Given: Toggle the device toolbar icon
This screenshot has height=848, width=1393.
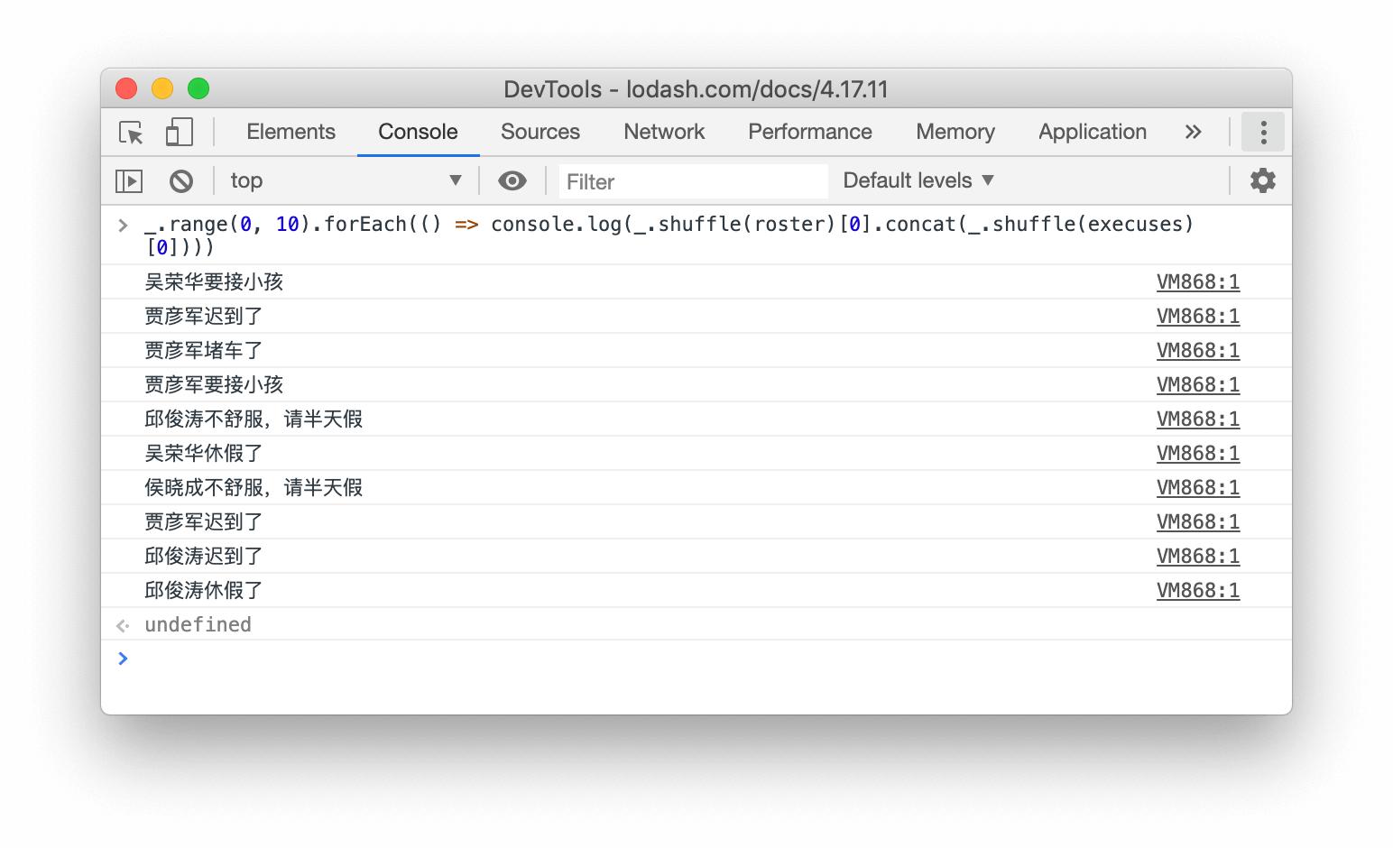Looking at the screenshot, I should [x=179, y=133].
